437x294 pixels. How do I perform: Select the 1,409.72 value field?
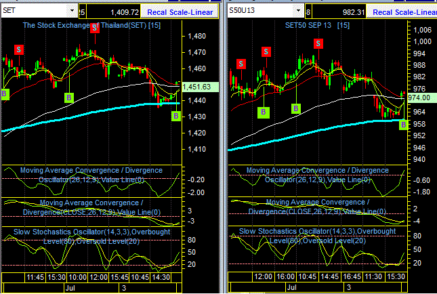click(x=114, y=12)
